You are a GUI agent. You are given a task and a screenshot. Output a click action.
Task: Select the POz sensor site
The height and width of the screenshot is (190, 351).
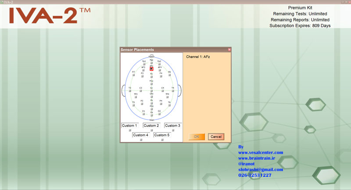pyautogui.click(x=151, y=109)
